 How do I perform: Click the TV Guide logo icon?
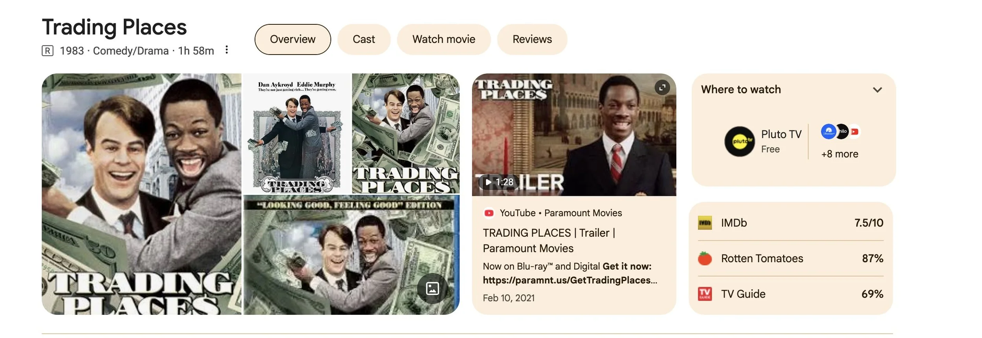point(705,294)
